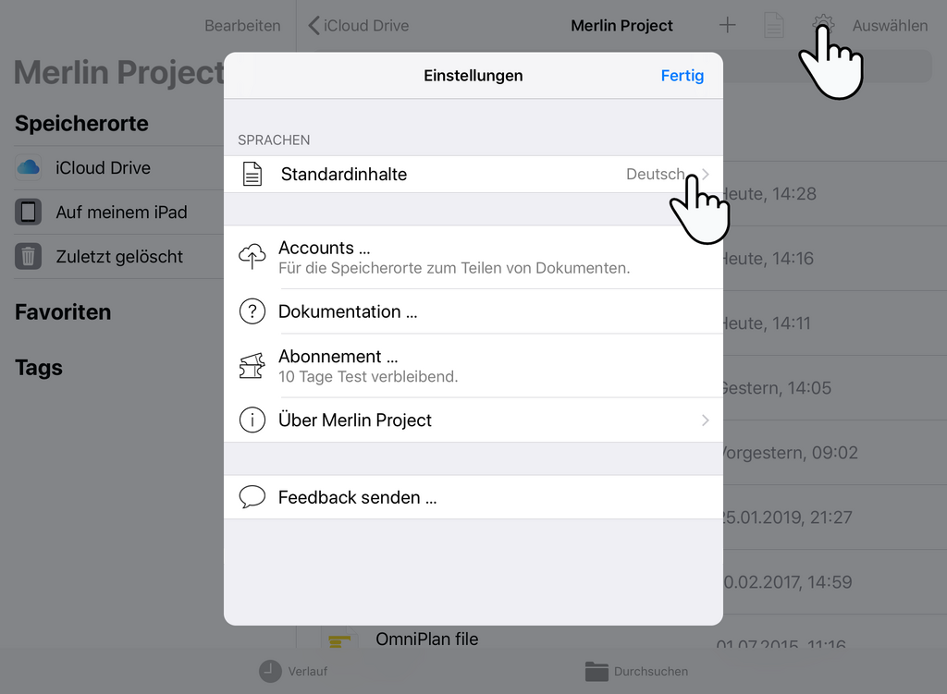This screenshot has width=947, height=694.
Task: Tap the Accounts cloud upload icon
Action: (252, 257)
